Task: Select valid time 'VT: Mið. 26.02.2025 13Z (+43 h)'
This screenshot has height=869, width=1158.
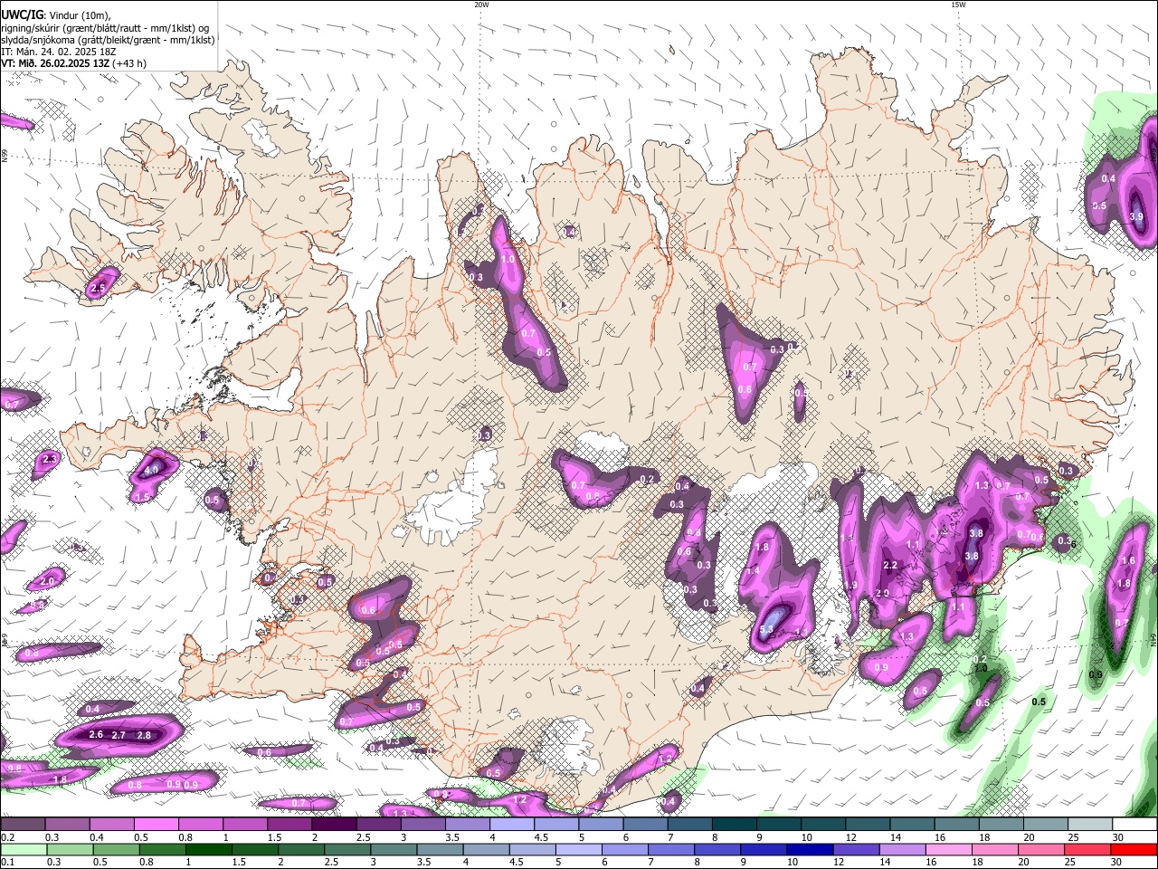Action: click(x=73, y=64)
